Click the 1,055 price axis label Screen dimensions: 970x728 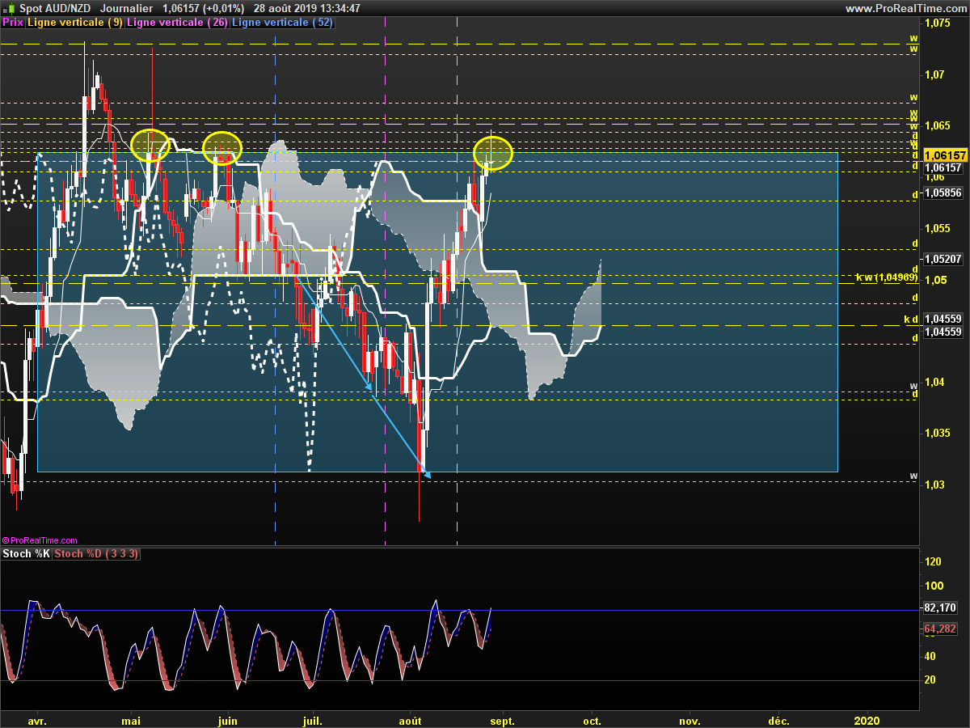[x=937, y=228]
